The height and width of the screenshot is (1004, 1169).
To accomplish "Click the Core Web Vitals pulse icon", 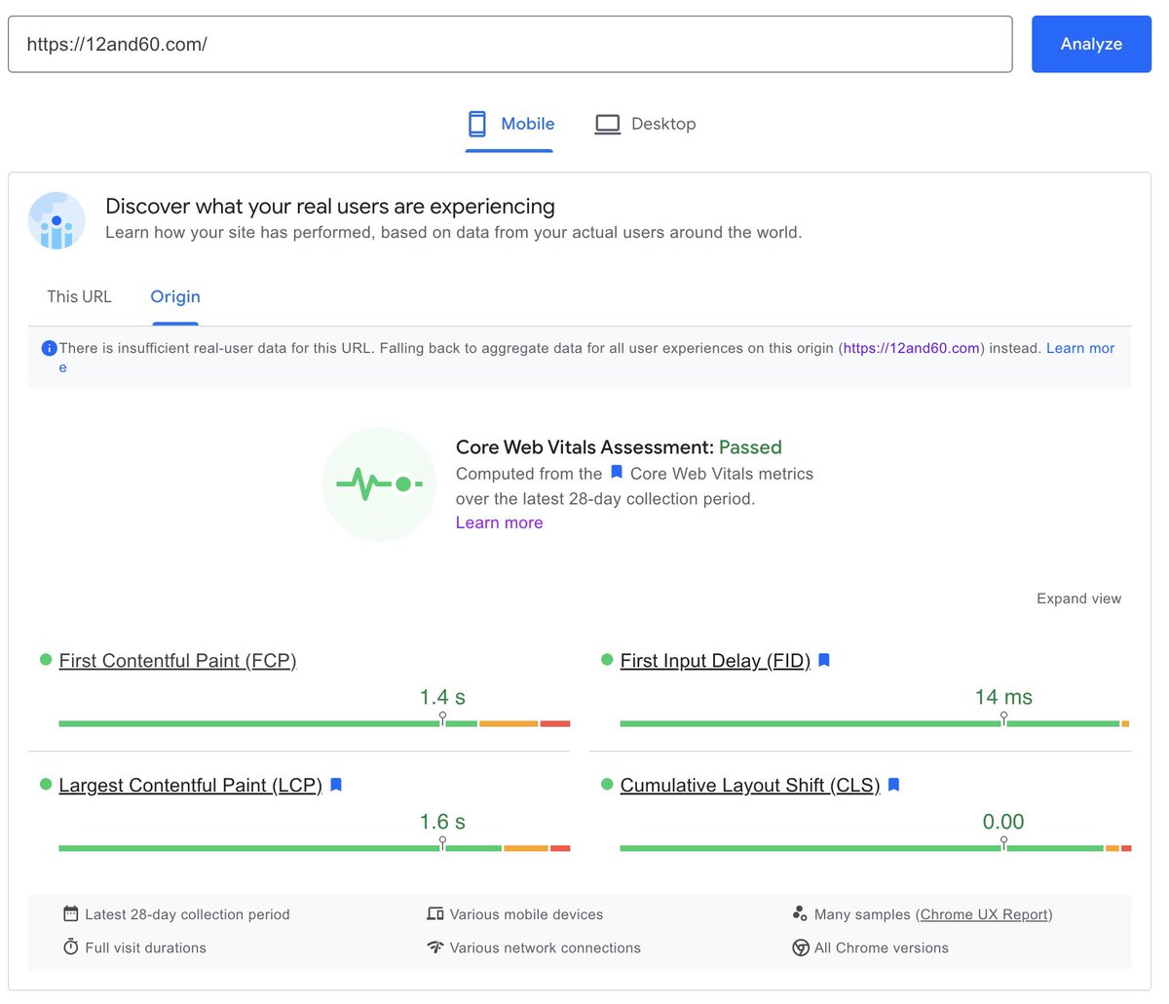I will [x=379, y=483].
